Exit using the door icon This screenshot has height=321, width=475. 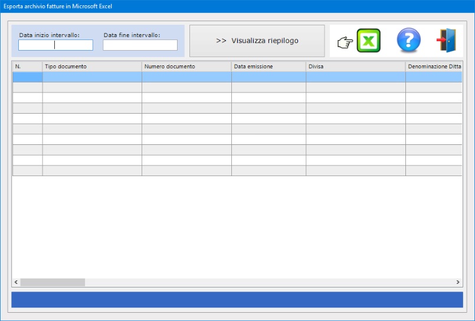tap(447, 40)
